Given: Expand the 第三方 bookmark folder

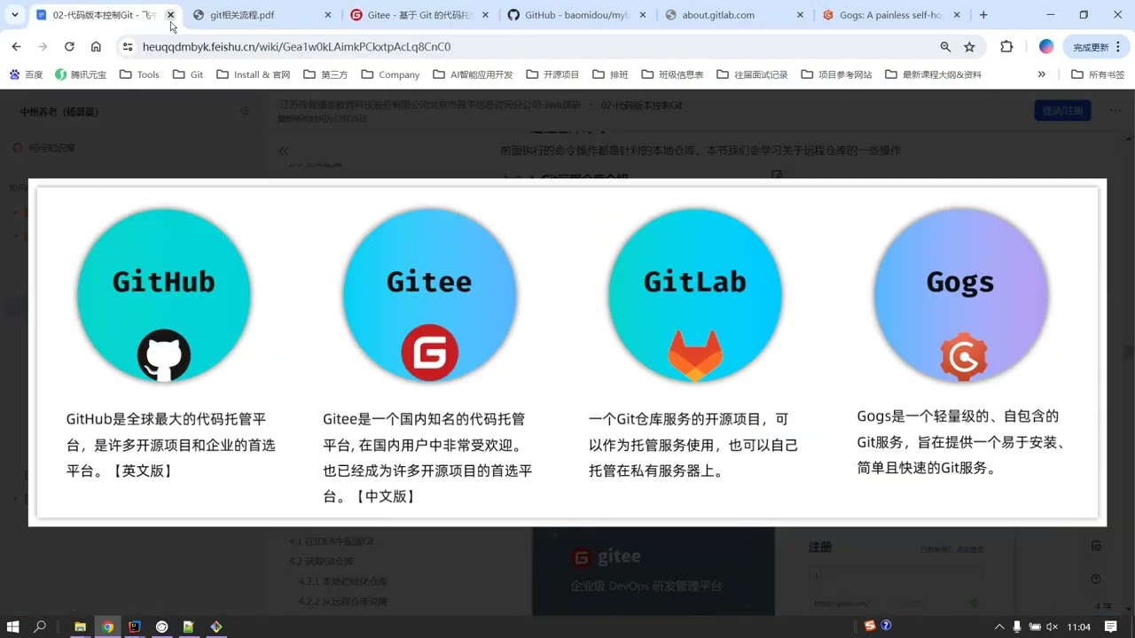Looking at the screenshot, I should (x=325, y=74).
